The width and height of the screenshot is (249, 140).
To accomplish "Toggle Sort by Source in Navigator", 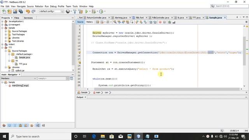I will point(43,125).
